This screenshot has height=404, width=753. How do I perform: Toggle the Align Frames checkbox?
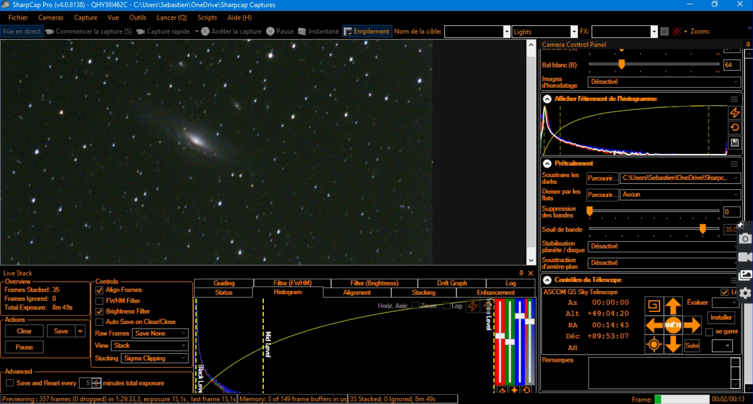coord(99,290)
